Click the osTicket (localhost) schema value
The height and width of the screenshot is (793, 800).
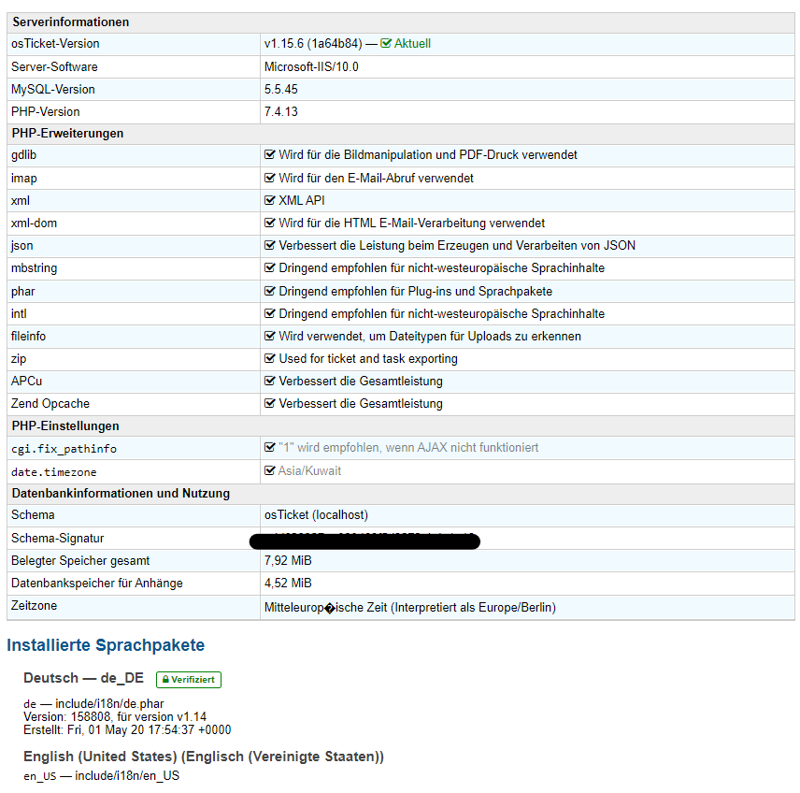316,515
